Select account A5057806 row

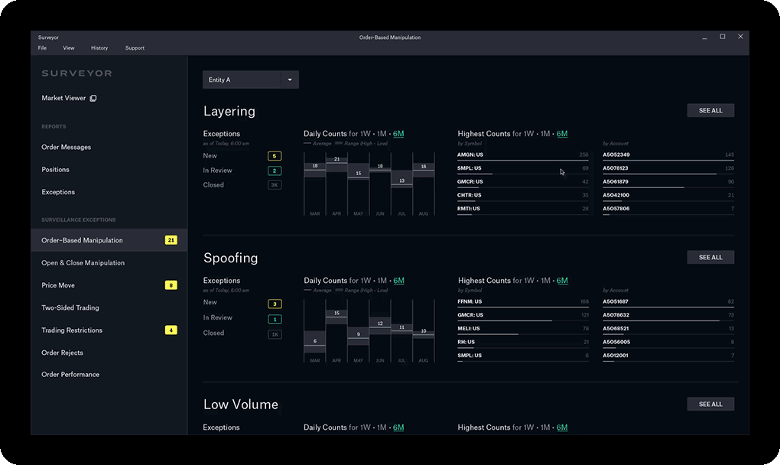[x=668, y=210]
